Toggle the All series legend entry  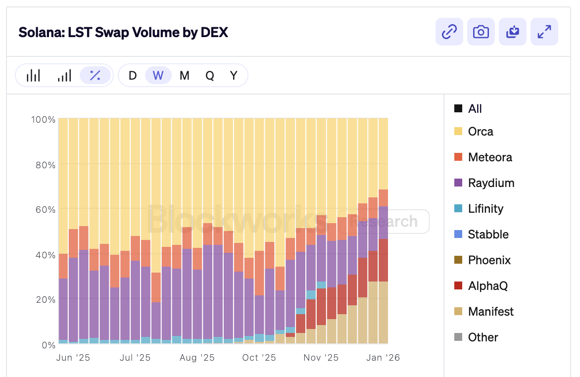(474, 109)
